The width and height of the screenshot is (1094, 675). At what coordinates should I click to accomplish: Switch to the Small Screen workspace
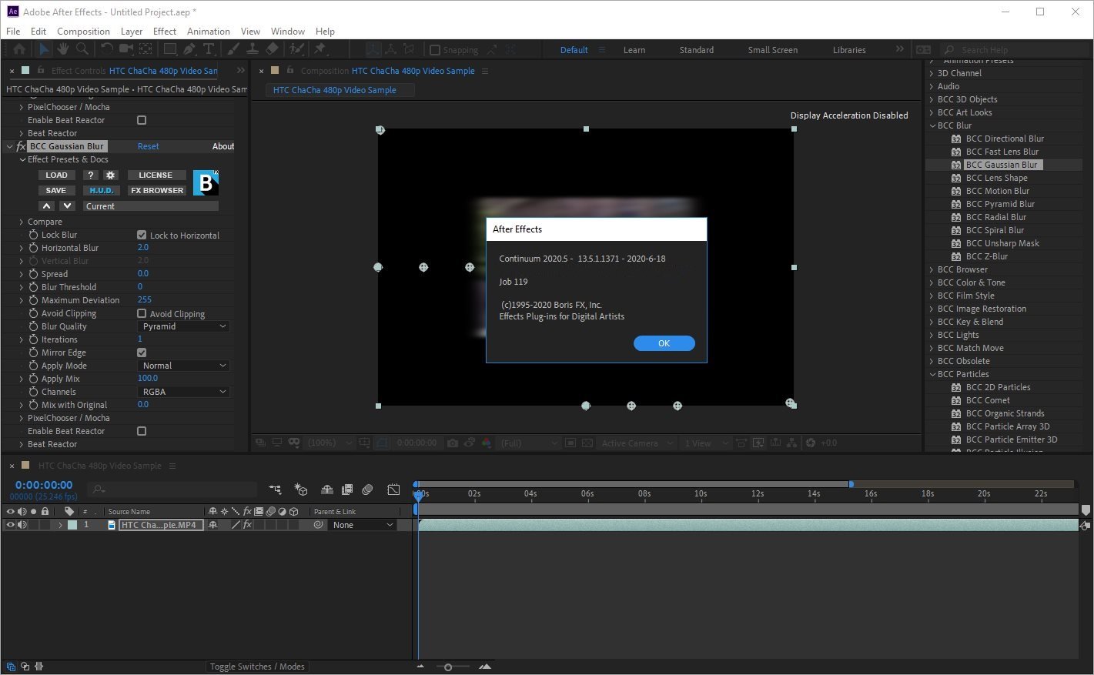click(x=772, y=50)
